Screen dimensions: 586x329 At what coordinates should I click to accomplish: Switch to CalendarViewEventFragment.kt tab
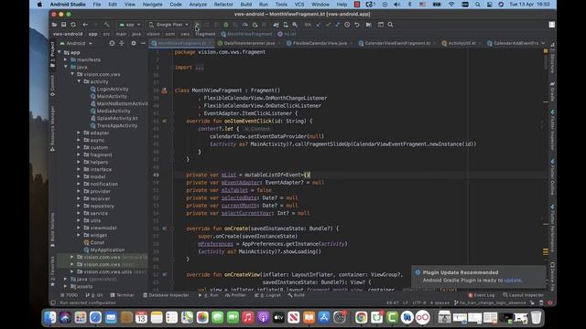pyautogui.click(x=397, y=43)
